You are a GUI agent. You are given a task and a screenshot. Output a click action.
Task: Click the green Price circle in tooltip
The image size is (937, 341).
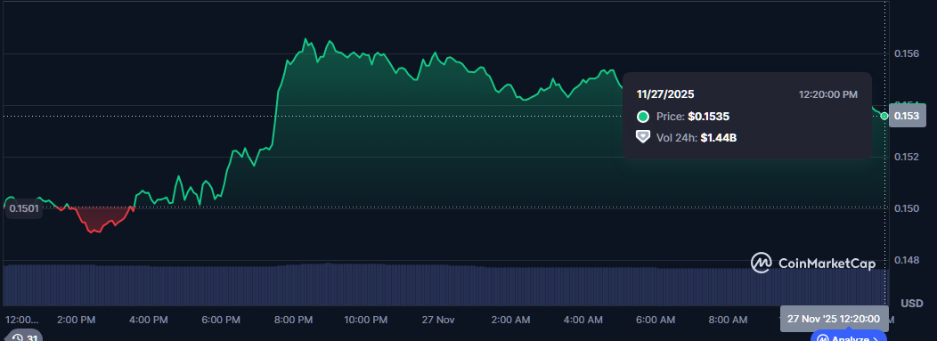tap(643, 117)
